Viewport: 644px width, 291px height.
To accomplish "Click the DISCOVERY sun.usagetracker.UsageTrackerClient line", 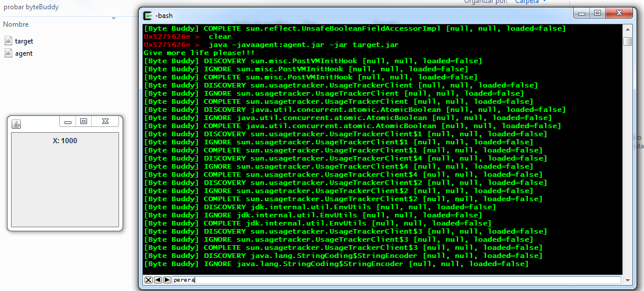I will click(341, 85).
